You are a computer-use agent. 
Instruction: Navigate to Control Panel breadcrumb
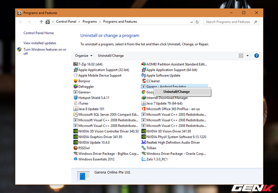[x=66, y=22]
